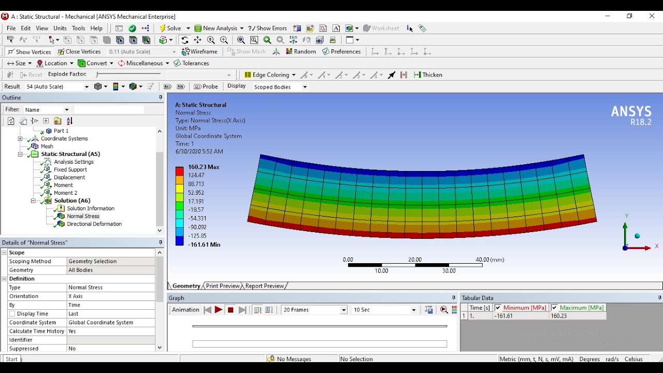Viewport: 663px width, 373px height.
Task: Open the Help menu
Action: [x=96, y=28]
